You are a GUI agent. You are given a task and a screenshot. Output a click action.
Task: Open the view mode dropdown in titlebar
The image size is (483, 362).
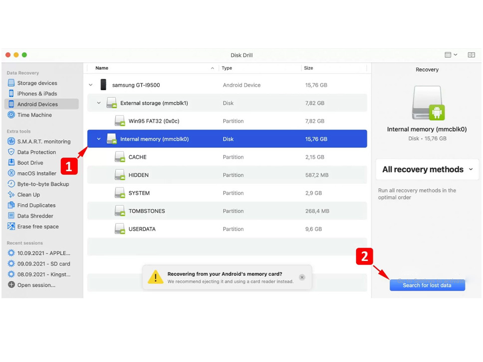pyautogui.click(x=451, y=55)
